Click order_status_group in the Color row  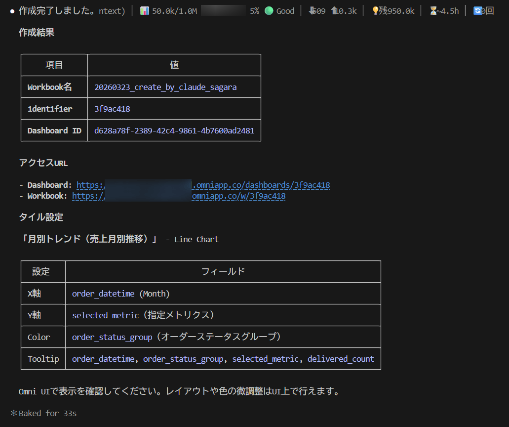112,337
